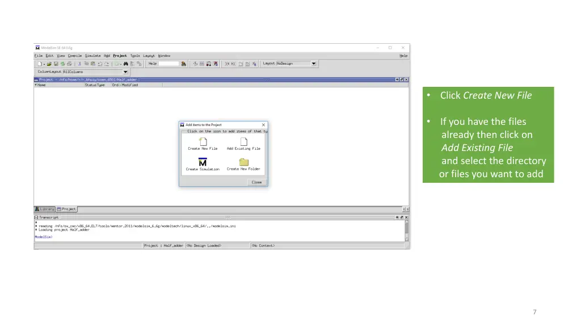Open the File menu
Viewport: 581px width, 327px height.
click(x=39, y=56)
